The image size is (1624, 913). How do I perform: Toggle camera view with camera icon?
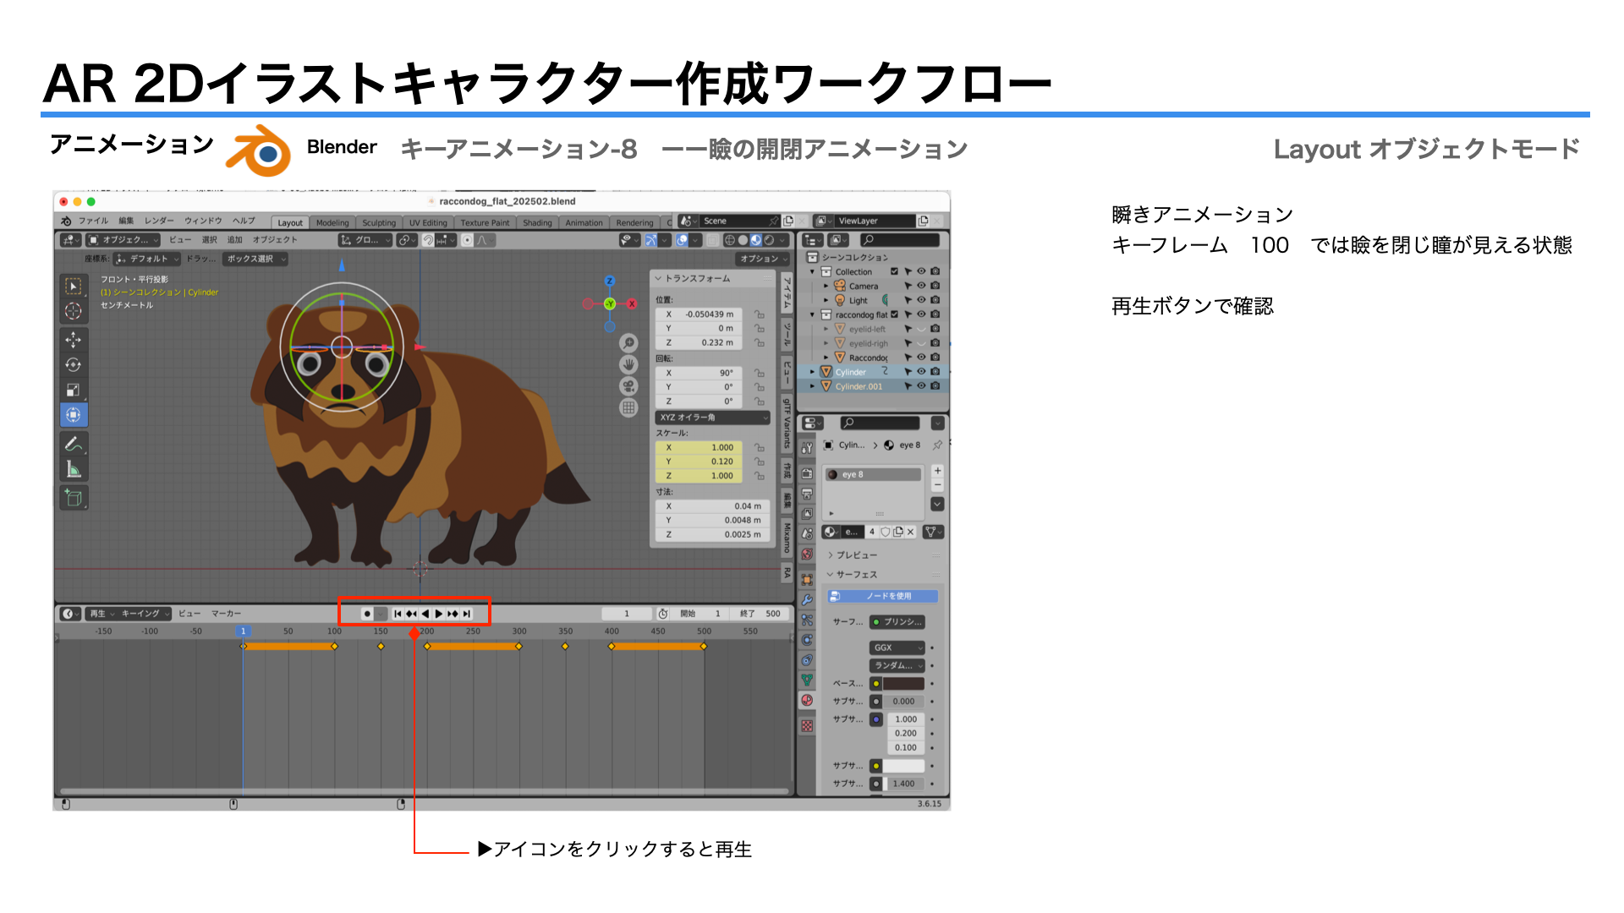click(x=628, y=386)
